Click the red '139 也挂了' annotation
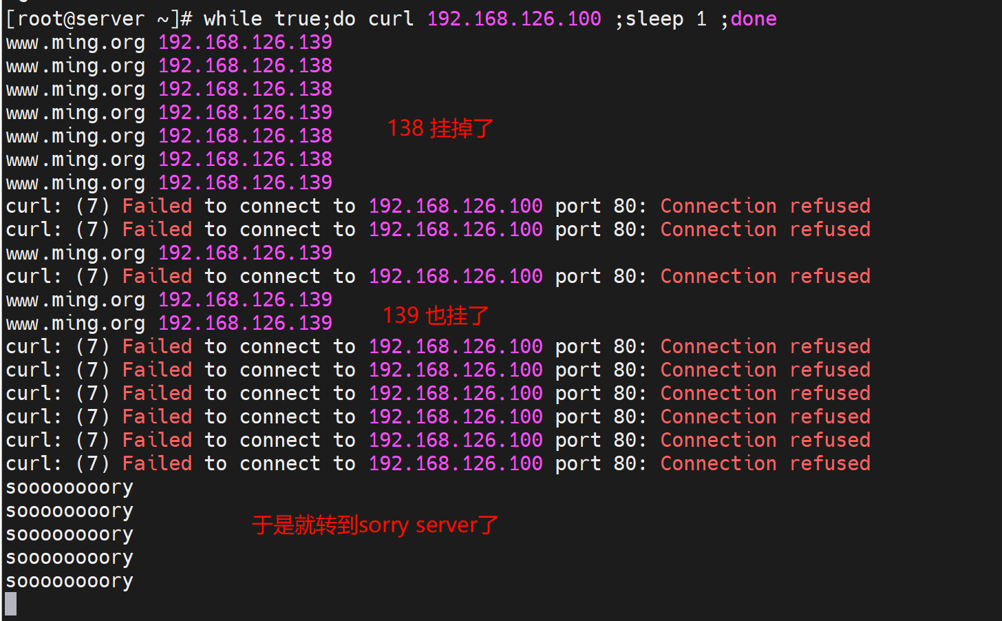 click(x=436, y=316)
